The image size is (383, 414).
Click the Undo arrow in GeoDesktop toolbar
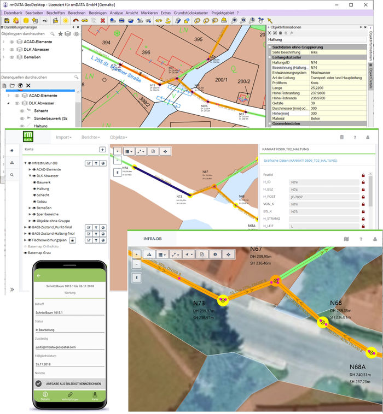pos(76,20)
